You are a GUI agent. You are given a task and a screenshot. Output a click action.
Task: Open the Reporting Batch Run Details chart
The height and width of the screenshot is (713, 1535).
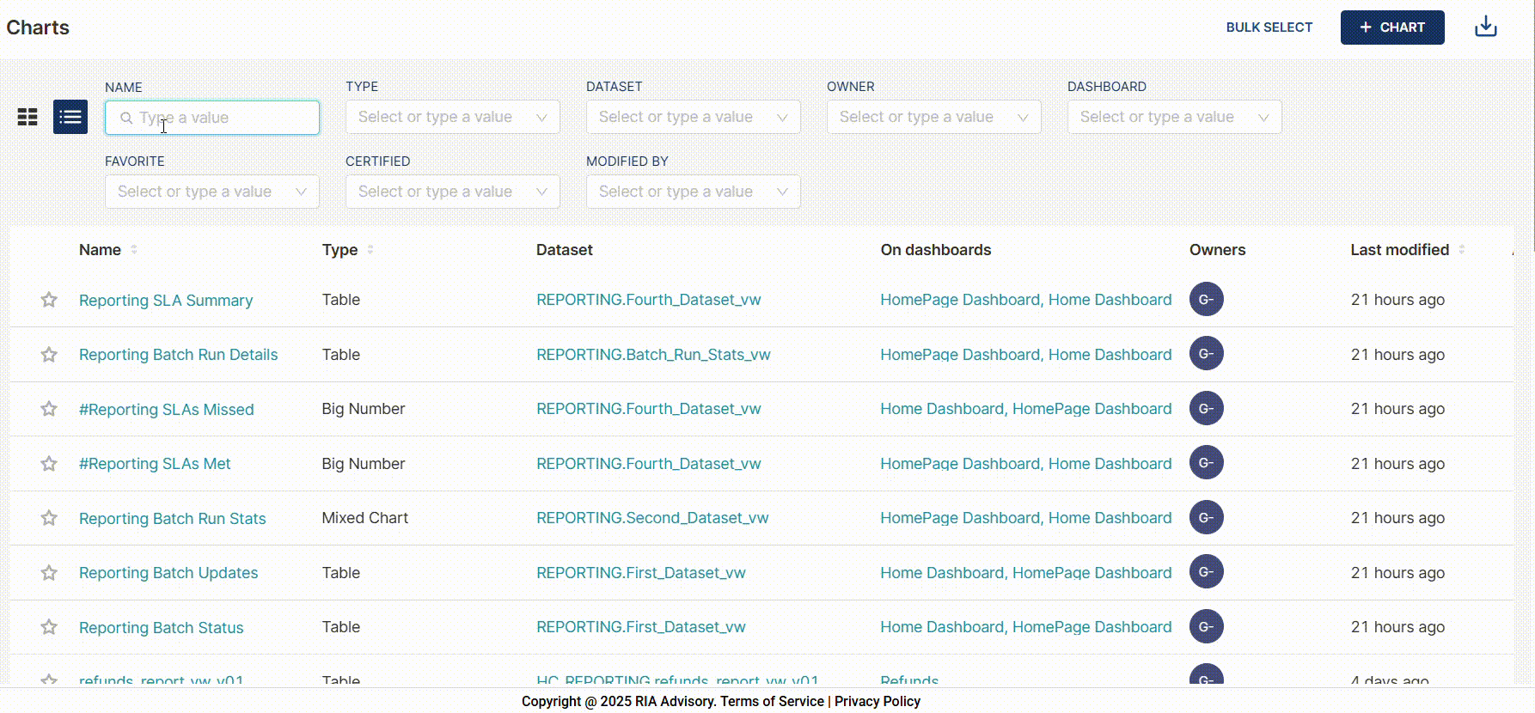[x=178, y=355]
